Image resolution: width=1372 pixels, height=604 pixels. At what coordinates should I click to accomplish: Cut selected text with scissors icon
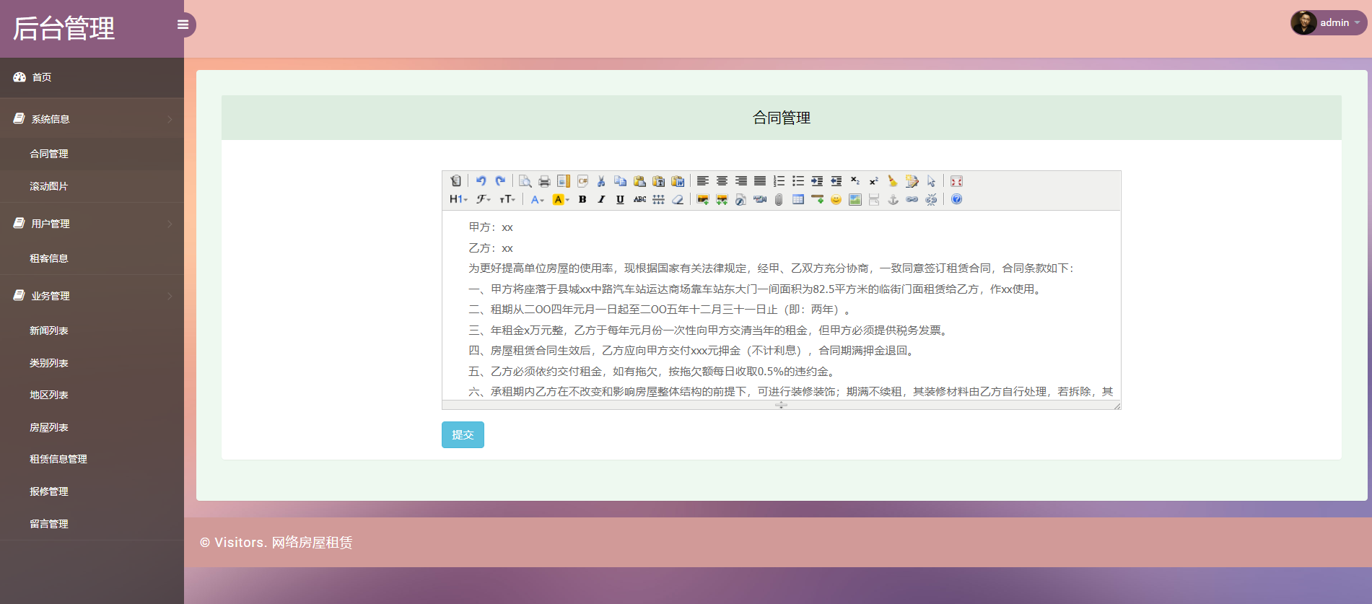coord(601,181)
